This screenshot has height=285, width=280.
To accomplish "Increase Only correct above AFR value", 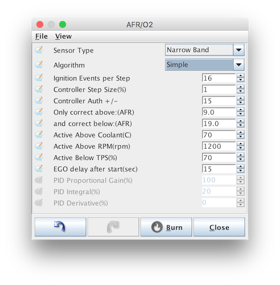I will [240, 110].
